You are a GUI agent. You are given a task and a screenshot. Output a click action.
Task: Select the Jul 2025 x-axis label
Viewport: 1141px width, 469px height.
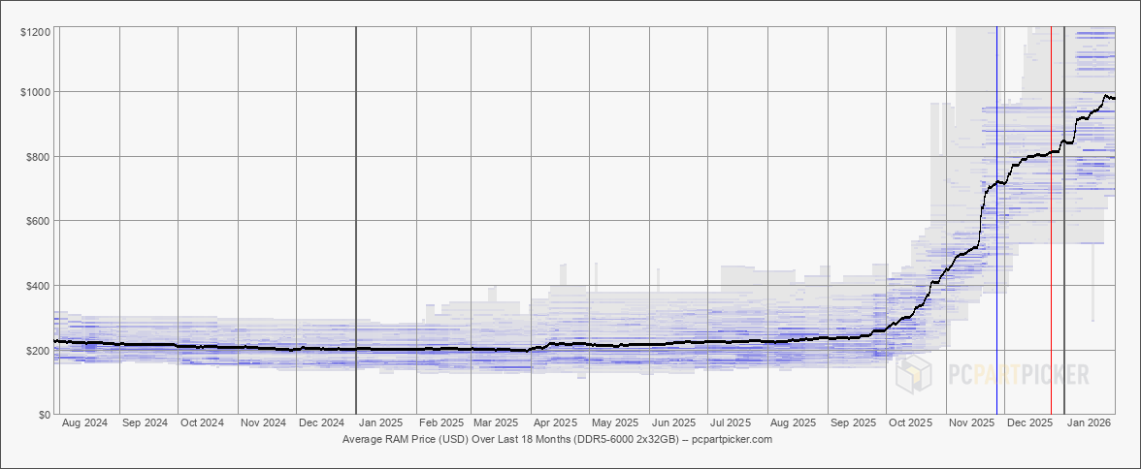(730, 423)
